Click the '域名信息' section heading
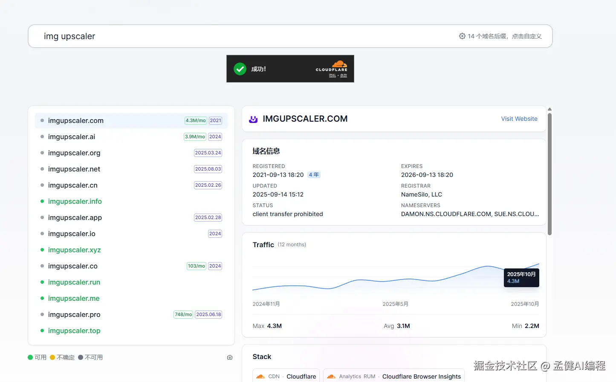Image resolution: width=616 pixels, height=382 pixels. tap(266, 151)
